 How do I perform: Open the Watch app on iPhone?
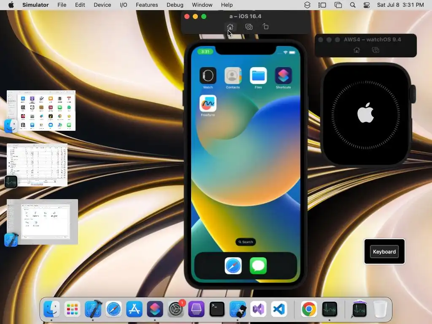click(x=208, y=76)
